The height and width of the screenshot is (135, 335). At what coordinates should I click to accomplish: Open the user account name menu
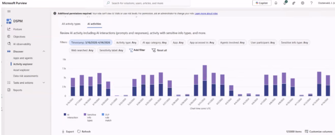click(x=326, y=3)
